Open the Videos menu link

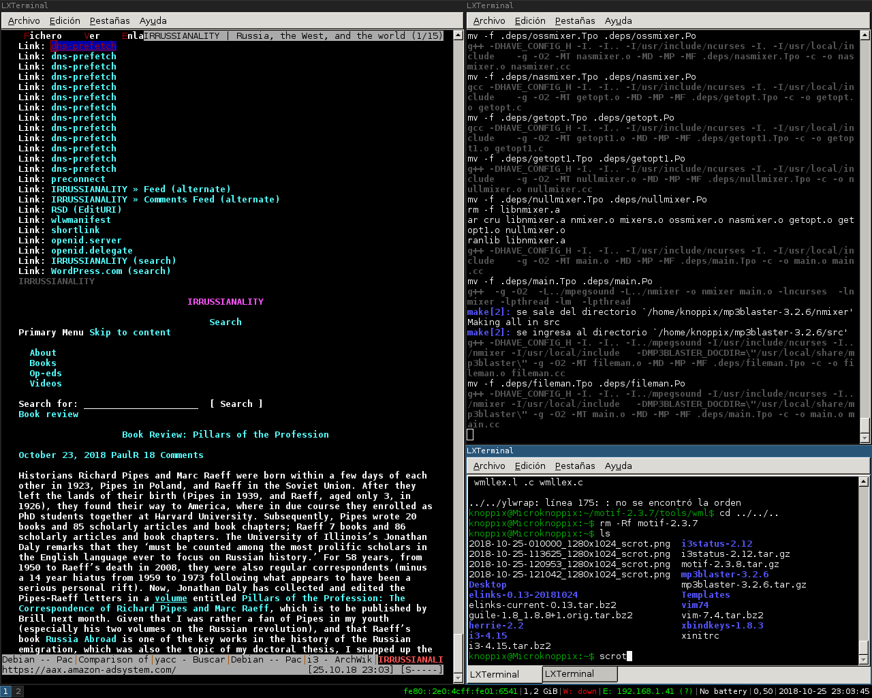[46, 383]
